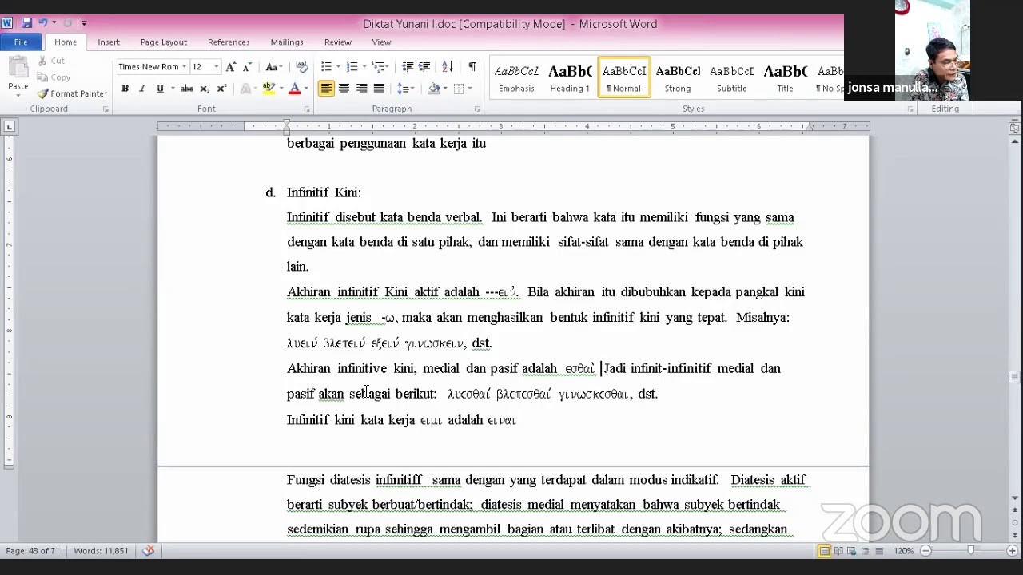Open the Page Layout tab

[163, 42]
